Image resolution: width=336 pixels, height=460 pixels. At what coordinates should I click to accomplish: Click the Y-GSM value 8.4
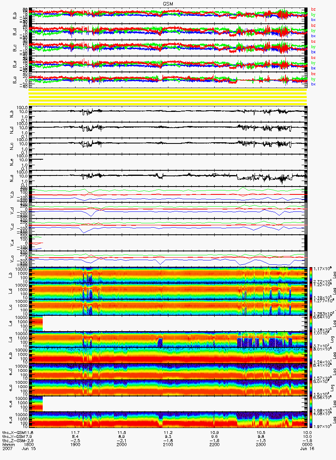pos(75,437)
